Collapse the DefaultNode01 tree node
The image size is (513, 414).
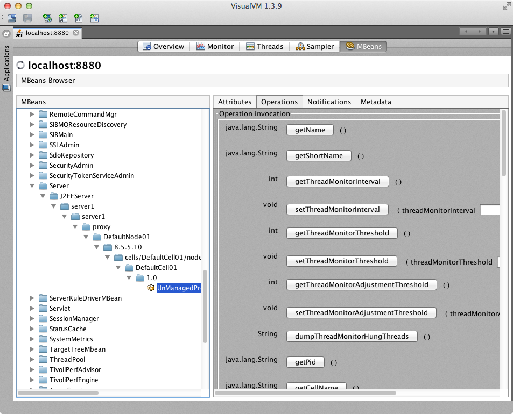pos(86,237)
